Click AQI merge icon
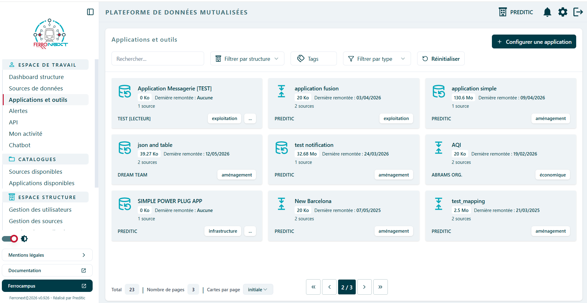 click(x=438, y=148)
